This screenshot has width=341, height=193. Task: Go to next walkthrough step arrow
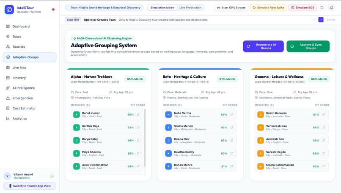321,20
